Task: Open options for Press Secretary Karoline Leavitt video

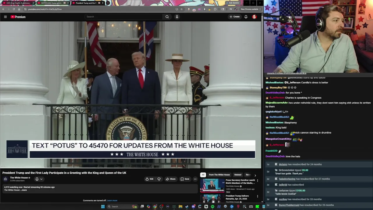Action: [257, 181]
